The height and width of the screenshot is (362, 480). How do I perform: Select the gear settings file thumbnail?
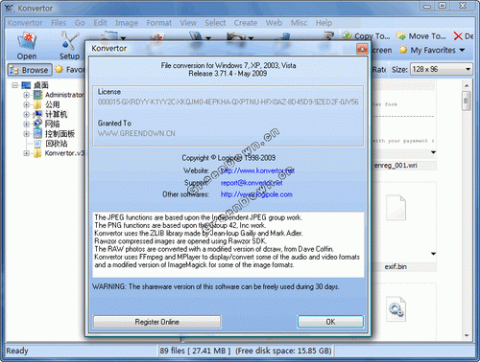click(x=396, y=309)
